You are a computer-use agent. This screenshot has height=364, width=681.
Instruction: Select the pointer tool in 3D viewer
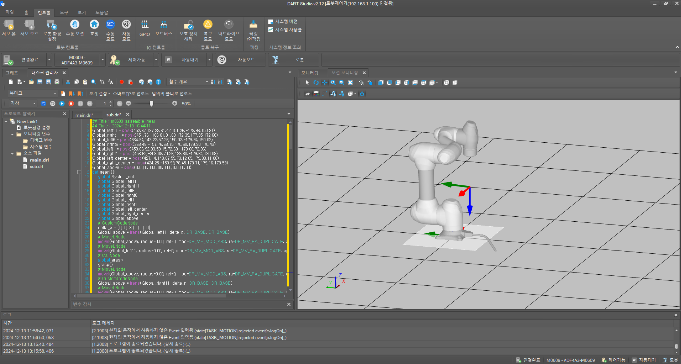[x=308, y=83]
